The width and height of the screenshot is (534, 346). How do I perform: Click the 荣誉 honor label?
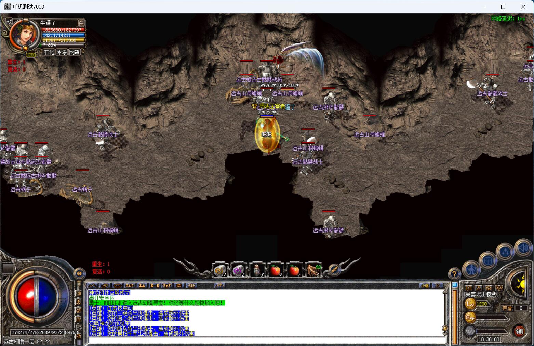[507, 308]
